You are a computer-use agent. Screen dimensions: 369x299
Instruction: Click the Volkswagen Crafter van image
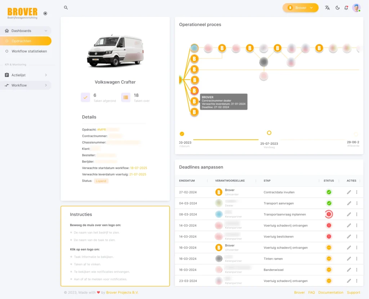(x=115, y=50)
